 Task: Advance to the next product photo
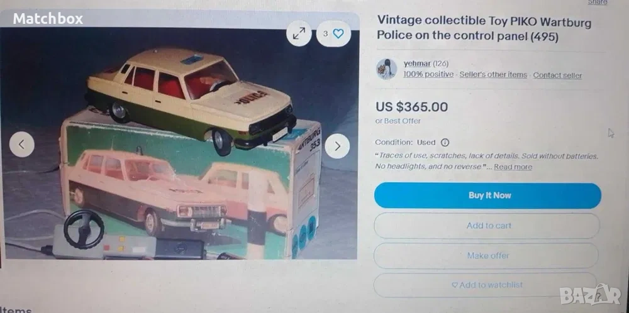(x=337, y=146)
